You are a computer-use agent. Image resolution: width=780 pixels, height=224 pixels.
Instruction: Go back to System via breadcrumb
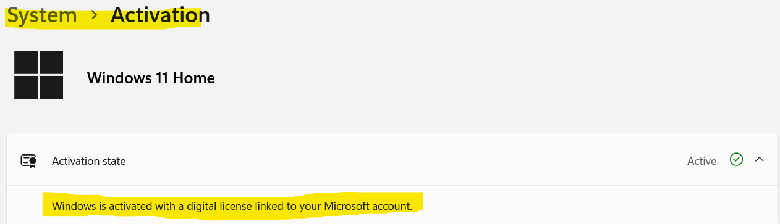click(42, 15)
